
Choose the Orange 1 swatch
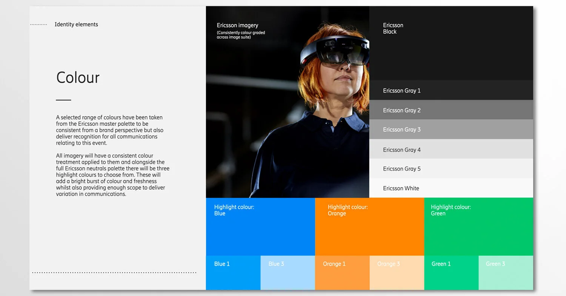pos(342,273)
